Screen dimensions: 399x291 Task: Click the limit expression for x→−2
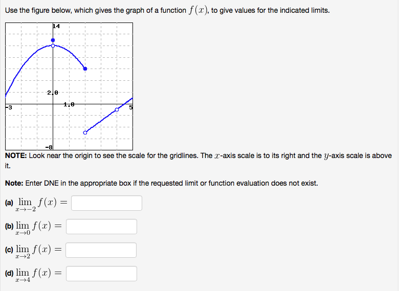pos(42,204)
